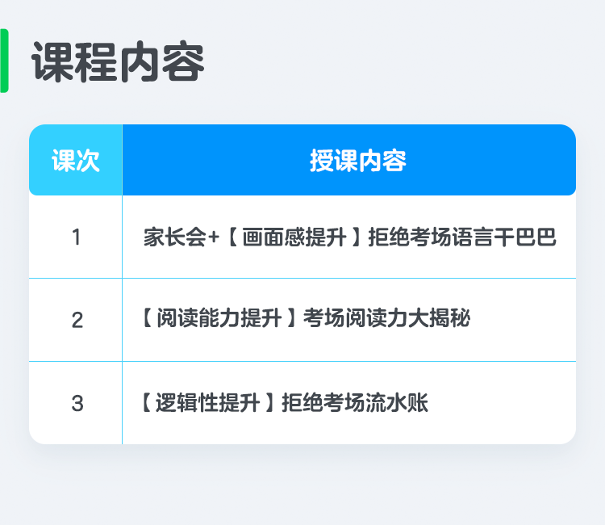Click lesson number 3 cell
The width and height of the screenshot is (605, 525).
click(x=76, y=403)
